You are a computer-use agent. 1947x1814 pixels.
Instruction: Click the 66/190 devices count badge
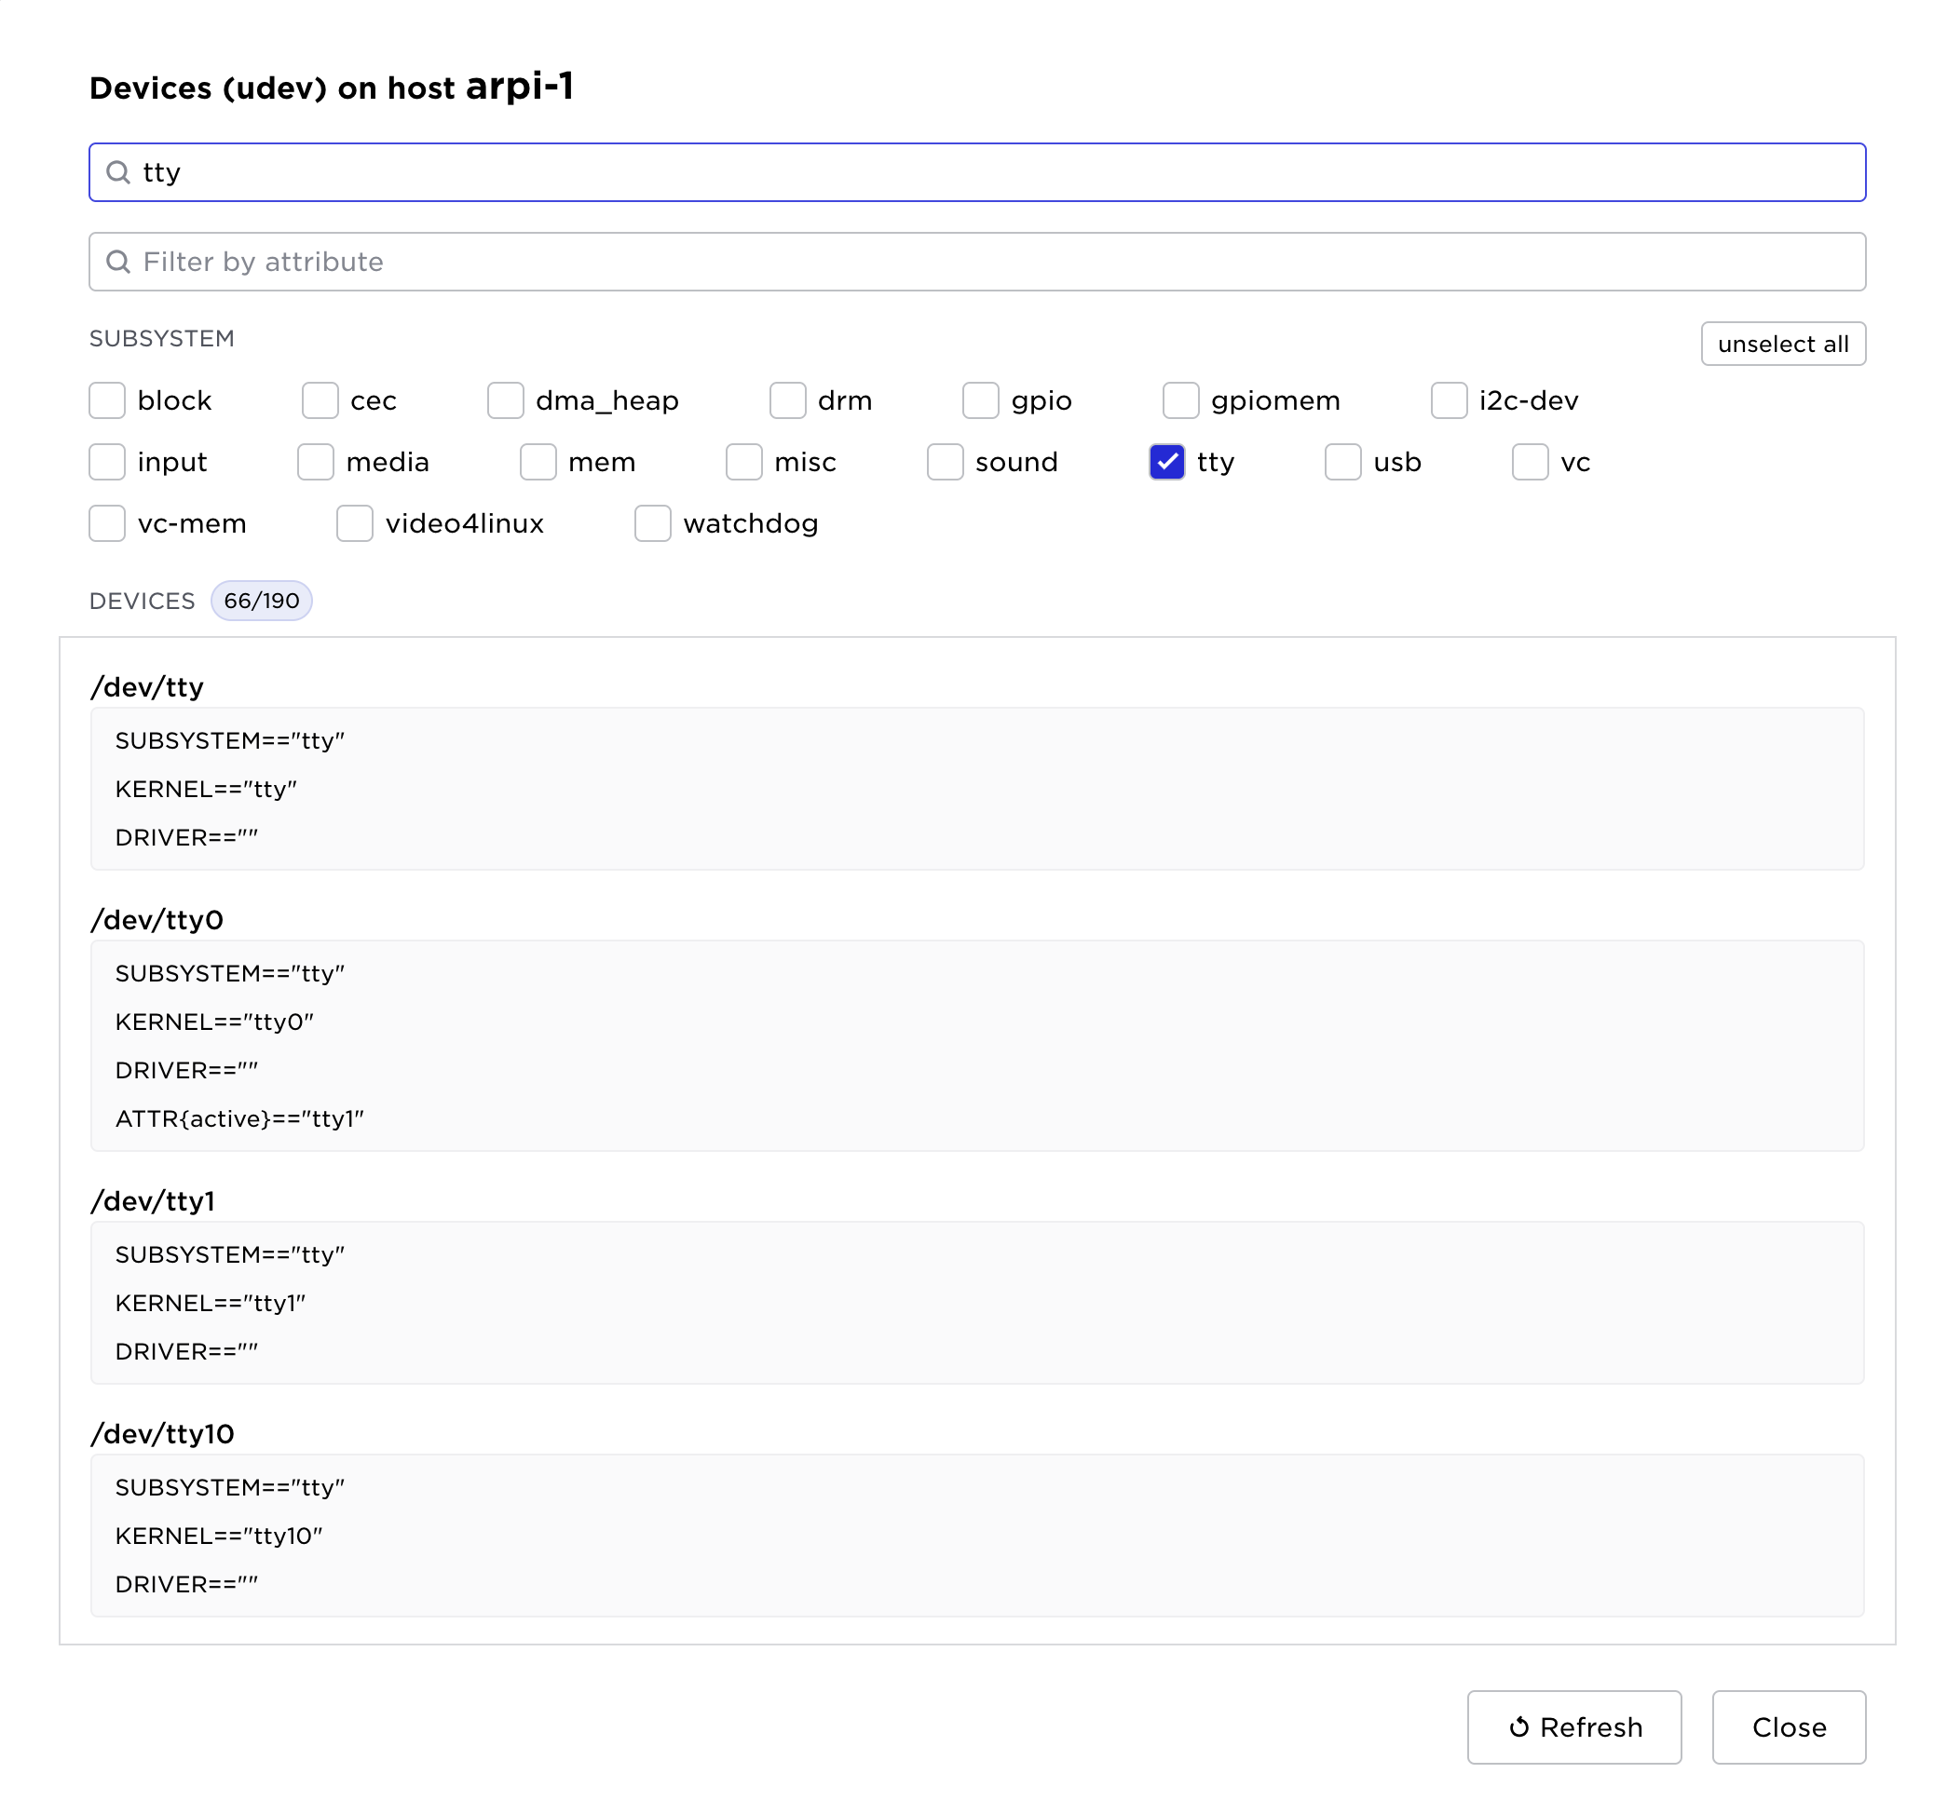[262, 601]
